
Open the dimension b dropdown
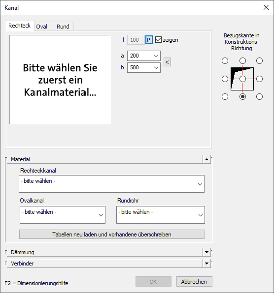(x=144, y=67)
